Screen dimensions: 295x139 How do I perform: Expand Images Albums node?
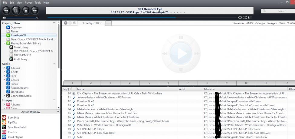click(x=4, y=104)
